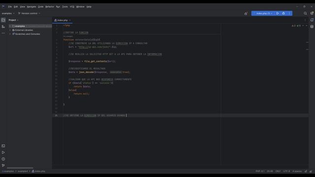
Task: Click the rightmost status bar debug listener icon
Action: coord(311,171)
